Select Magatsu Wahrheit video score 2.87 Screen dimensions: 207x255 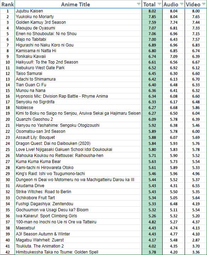pos(196,240)
